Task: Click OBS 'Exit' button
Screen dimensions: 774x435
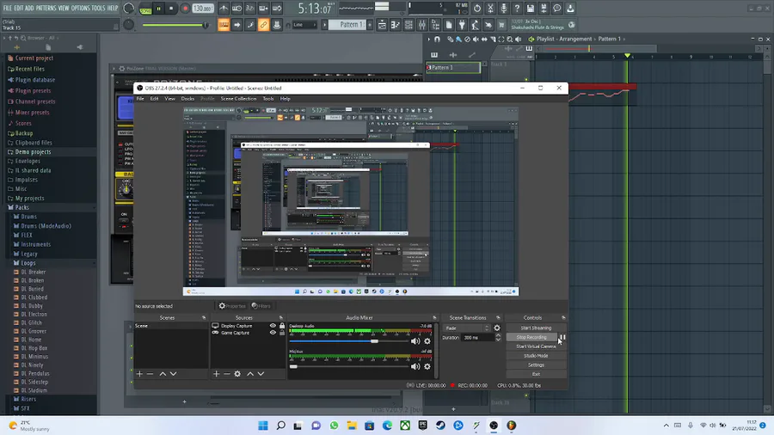Action: click(536, 374)
